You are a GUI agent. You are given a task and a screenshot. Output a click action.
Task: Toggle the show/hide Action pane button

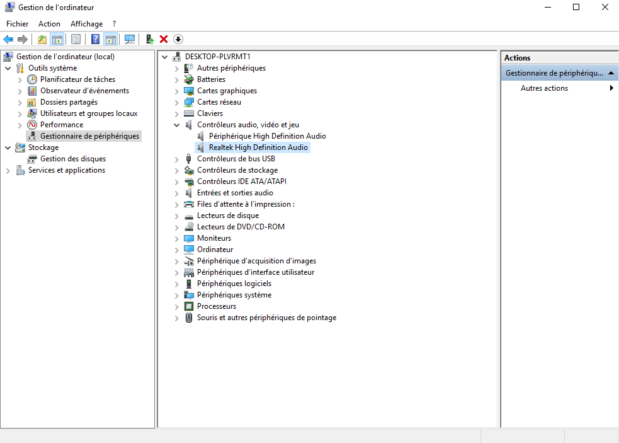(111, 39)
